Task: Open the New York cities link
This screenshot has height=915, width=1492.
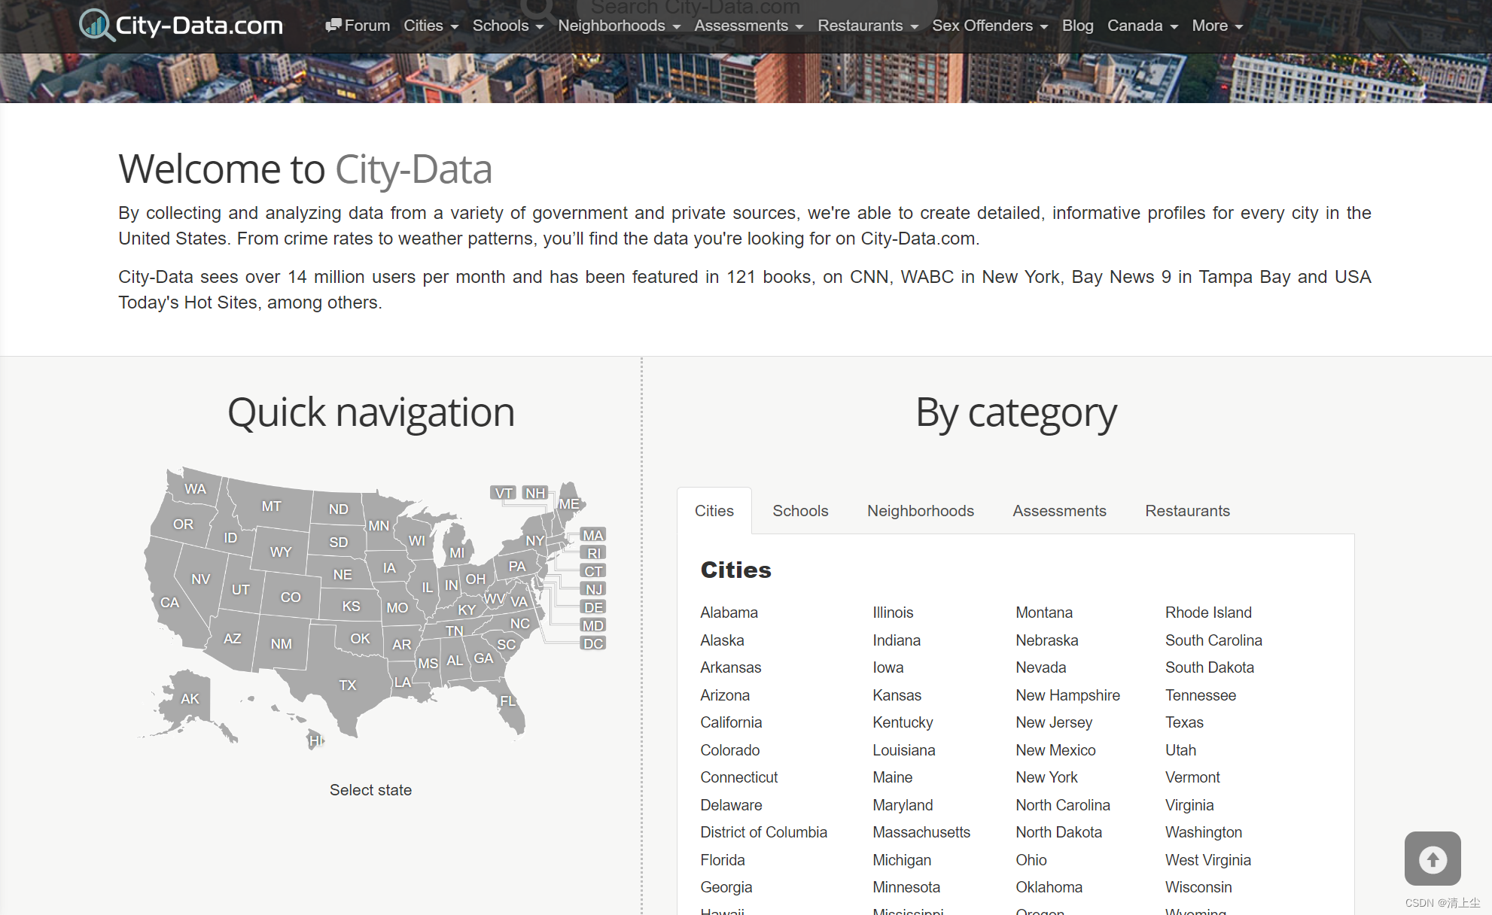Action: [x=1046, y=777]
